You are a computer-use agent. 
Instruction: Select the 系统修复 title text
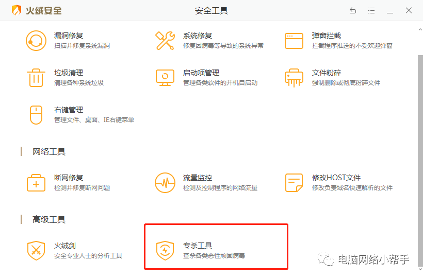198,36
